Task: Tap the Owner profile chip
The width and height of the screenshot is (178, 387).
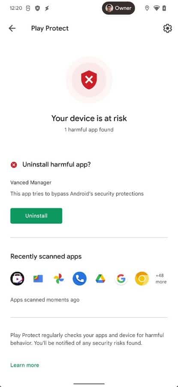Action: pos(118,8)
